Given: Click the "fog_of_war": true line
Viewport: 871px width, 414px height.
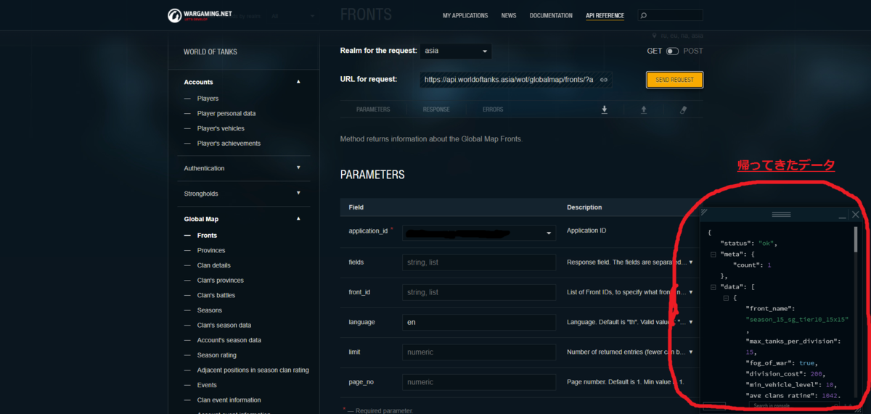Looking at the screenshot, I should [781, 363].
